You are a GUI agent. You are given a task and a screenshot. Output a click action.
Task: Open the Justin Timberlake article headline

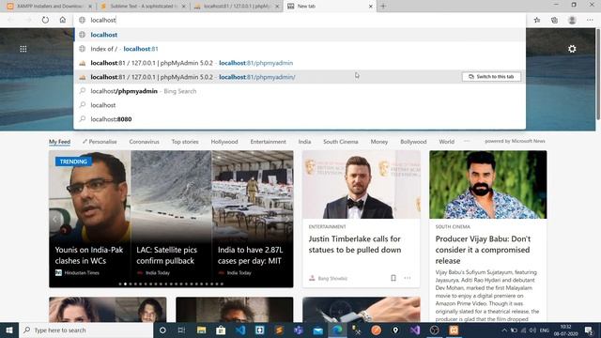355,244
